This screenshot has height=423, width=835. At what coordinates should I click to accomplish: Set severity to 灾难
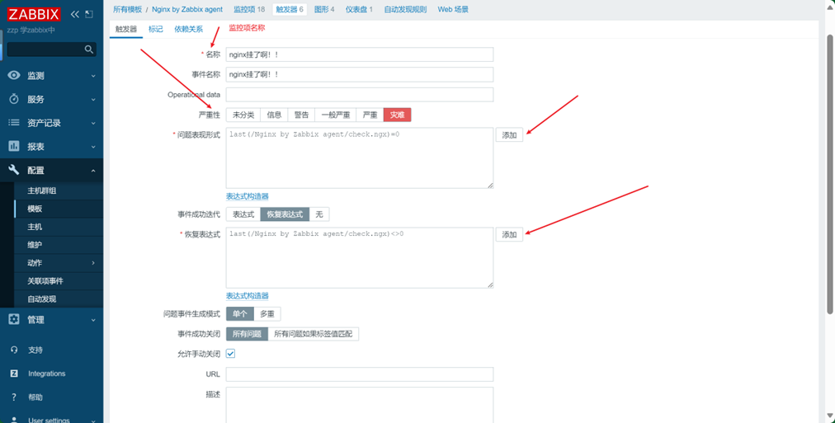tap(397, 115)
